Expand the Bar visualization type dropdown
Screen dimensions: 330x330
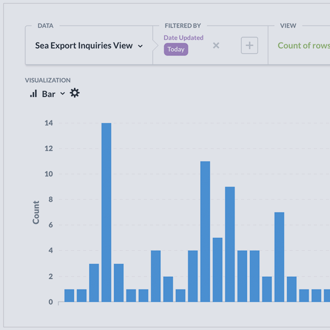[62, 93]
